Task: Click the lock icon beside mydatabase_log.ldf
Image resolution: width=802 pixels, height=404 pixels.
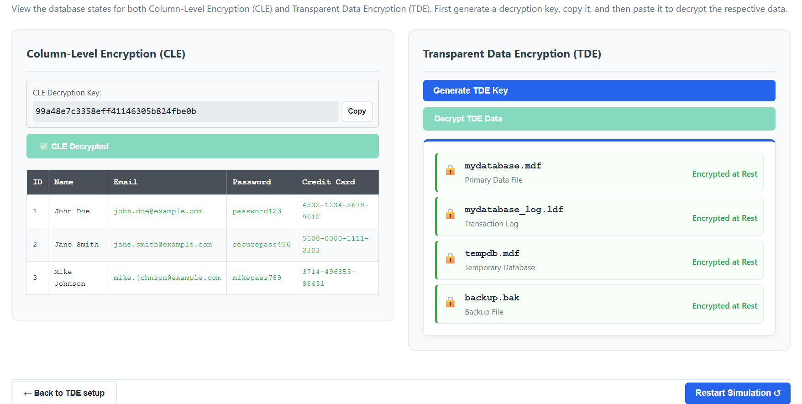Action: click(450, 214)
